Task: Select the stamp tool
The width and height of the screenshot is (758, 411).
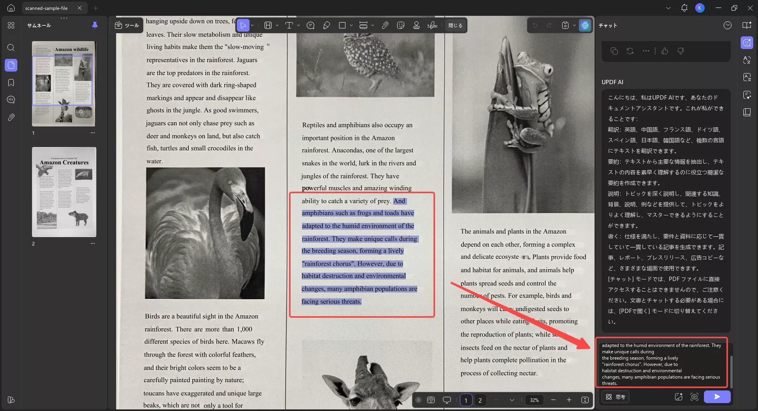Action: point(417,25)
